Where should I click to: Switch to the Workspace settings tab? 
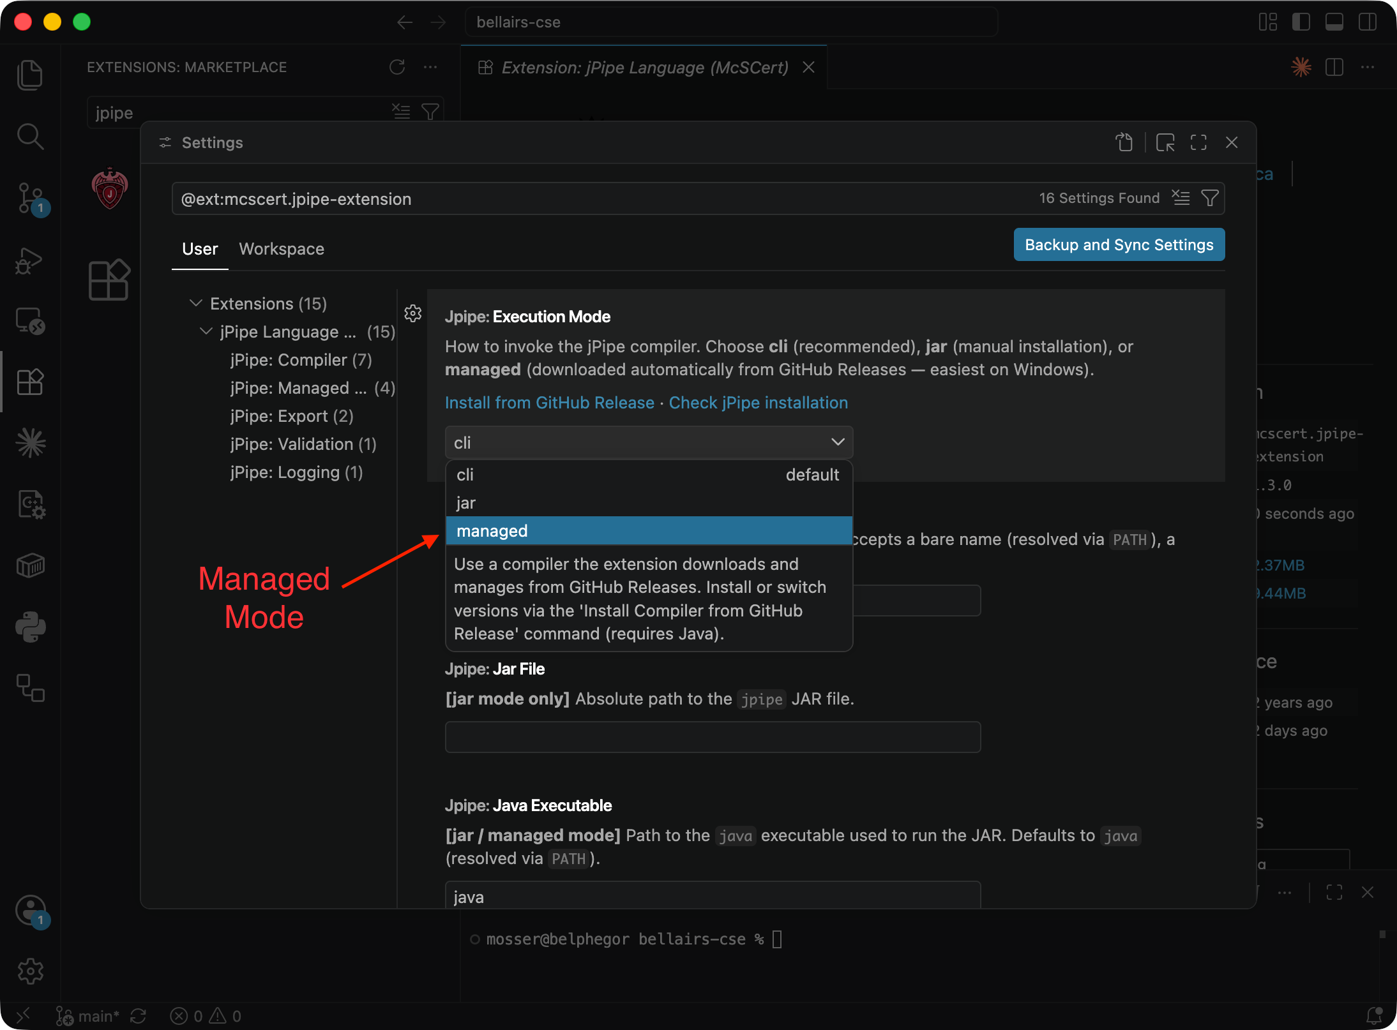(x=282, y=249)
